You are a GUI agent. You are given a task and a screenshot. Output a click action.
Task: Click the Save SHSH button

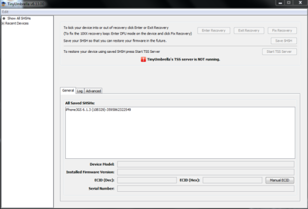pos(283,41)
